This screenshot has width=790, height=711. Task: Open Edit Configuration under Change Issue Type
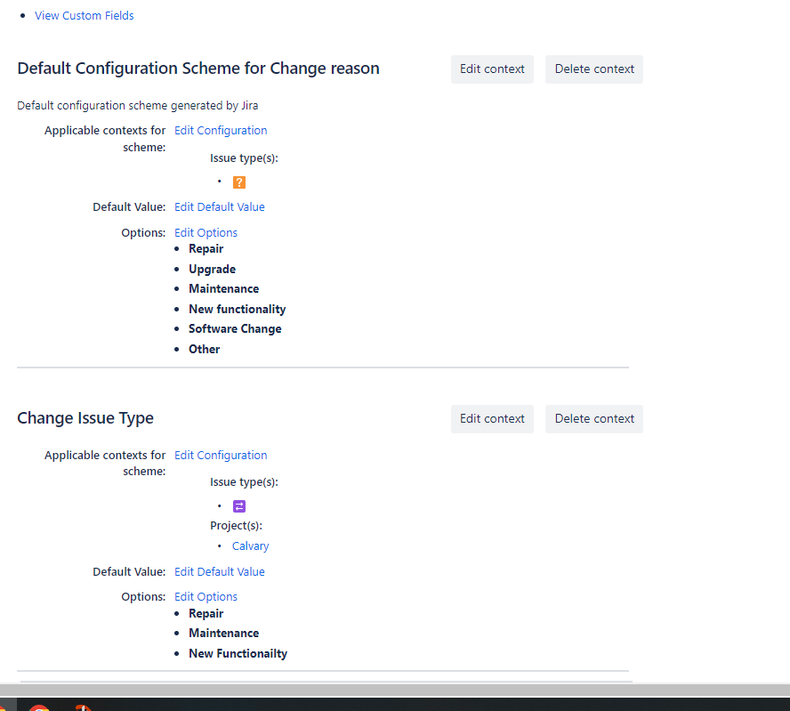221,455
